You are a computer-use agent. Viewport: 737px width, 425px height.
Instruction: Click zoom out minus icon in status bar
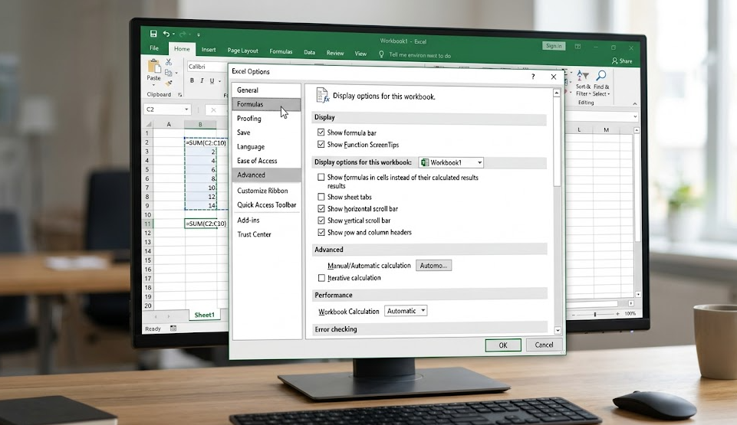(x=574, y=314)
